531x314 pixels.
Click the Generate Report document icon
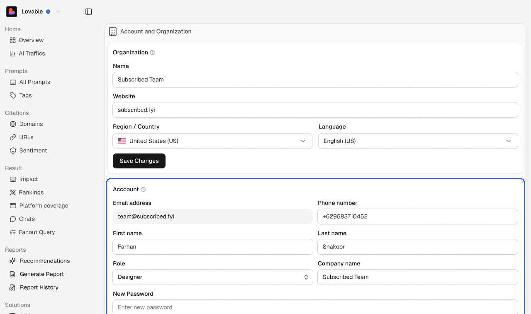(x=12, y=274)
